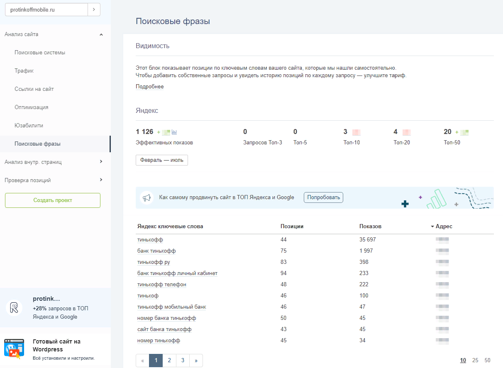Expand Проверка позиций section
The height and width of the screenshot is (368, 503).
[x=101, y=180]
